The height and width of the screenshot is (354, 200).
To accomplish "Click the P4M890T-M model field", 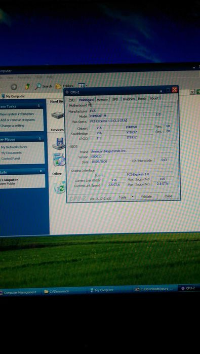I will pos(116,115).
